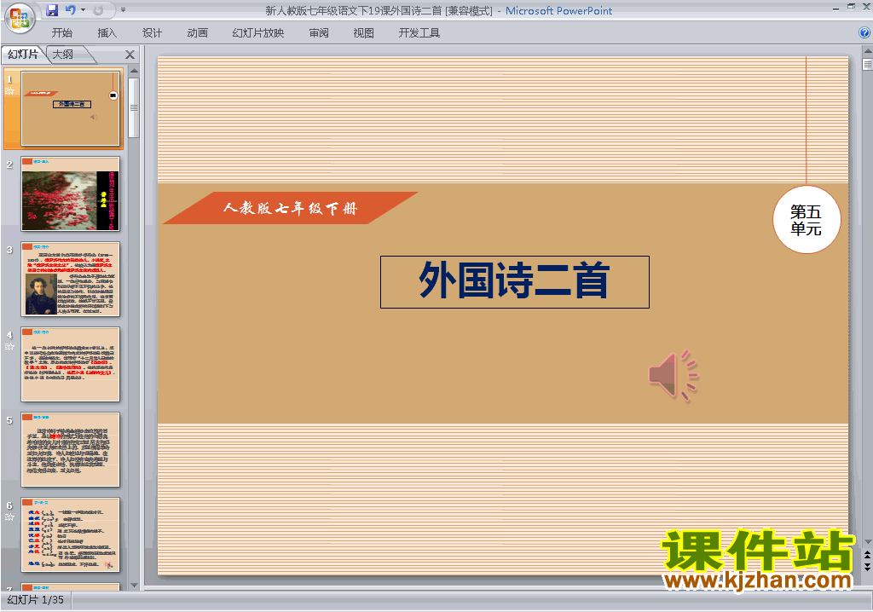Click the thumbnail pane scrollbar handle

coord(134,107)
